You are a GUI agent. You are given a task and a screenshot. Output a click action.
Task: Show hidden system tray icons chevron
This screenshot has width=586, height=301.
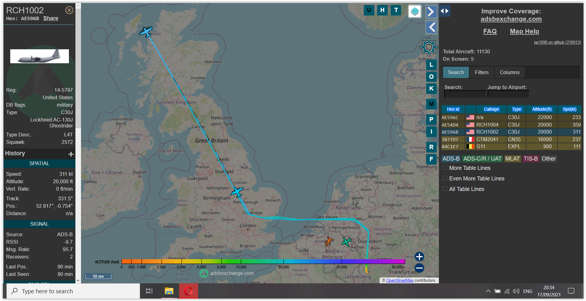coord(488,291)
